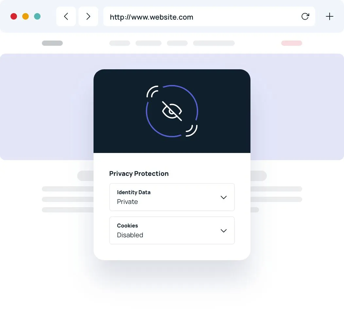Click the Privacy Protection heading
This screenshot has height=319, width=344.
(139, 174)
